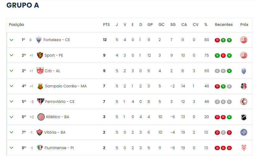Click the SG column header
Viewport: 257px width, 158px height.
coord(173,25)
